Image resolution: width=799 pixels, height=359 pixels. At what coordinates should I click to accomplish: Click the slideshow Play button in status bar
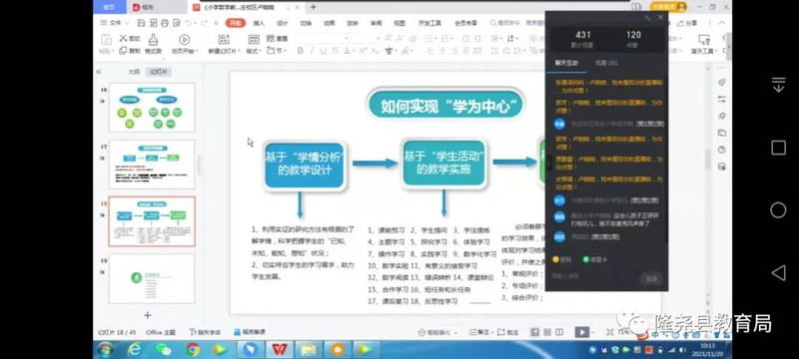tap(582, 332)
